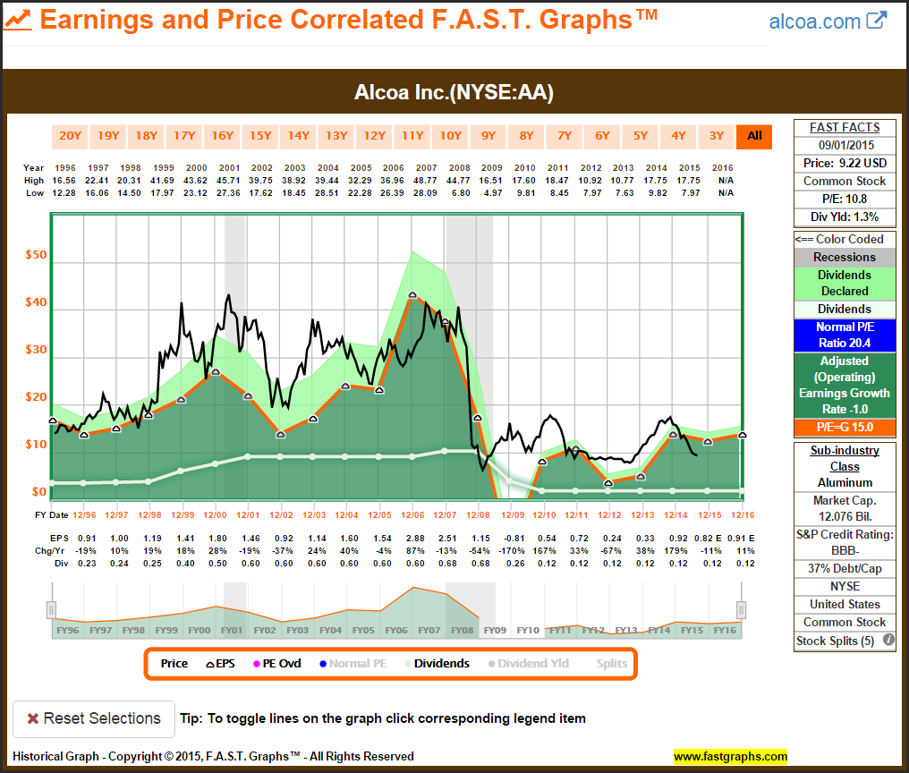Click the right handle of the range slider

point(741,609)
